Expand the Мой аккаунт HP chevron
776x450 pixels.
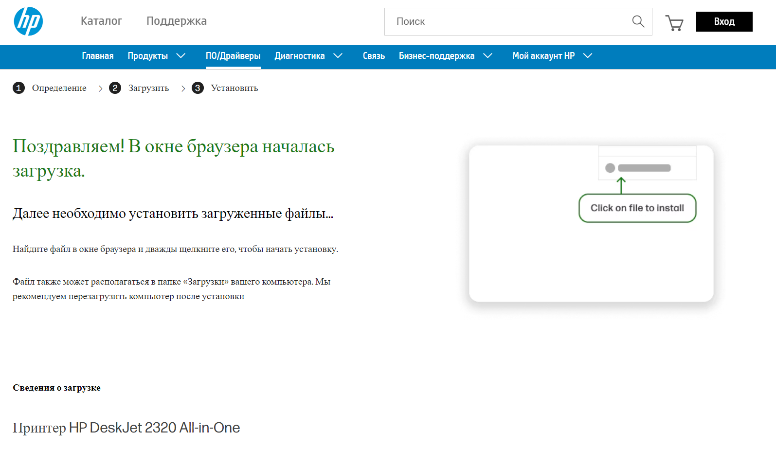point(588,56)
